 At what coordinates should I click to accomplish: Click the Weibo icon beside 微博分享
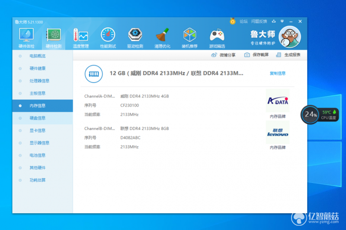click(214, 55)
